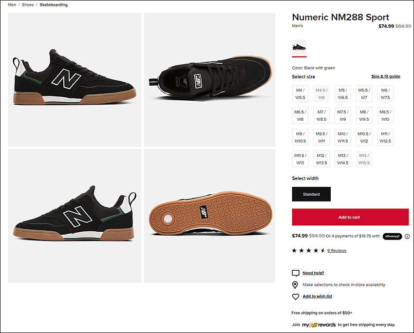View the shoe outsole bottom image
The image size is (414, 333).
tap(209, 216)
